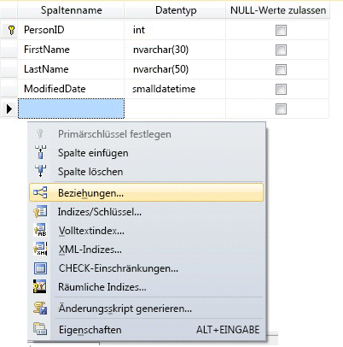Image resolution: width=343 pixels, height=347 pixels.
Task: Click the XML index icon for XML-Indizes
Action: click(x=40, y=249)
